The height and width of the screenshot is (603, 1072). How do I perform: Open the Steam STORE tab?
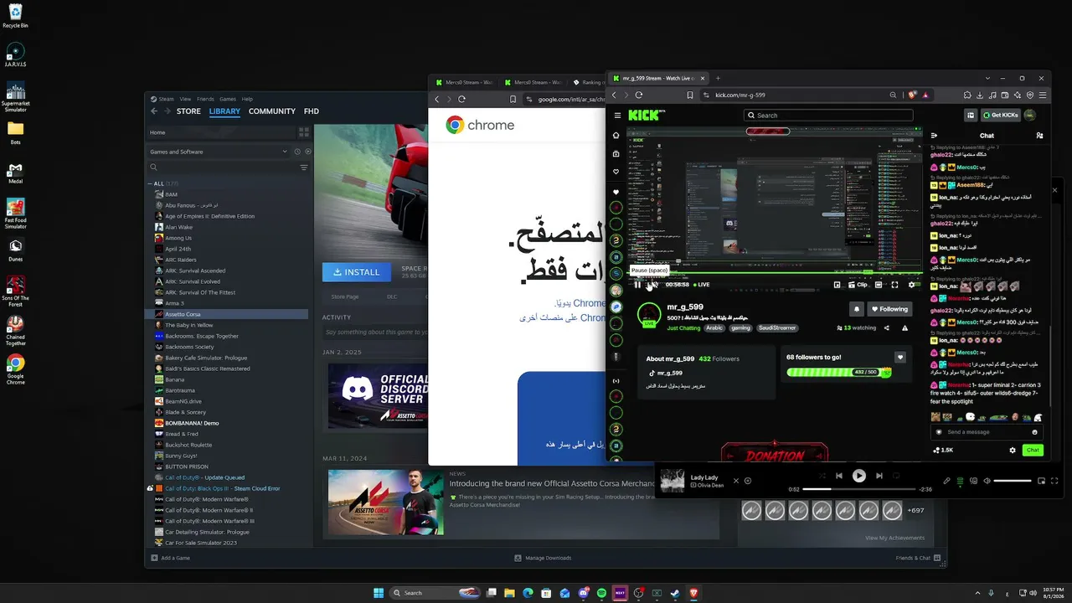coord(188,111)
